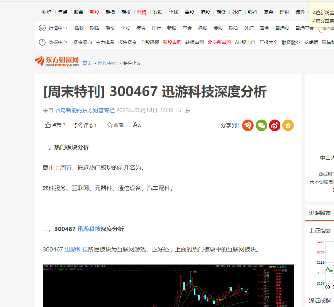The image size is (334, 307).
Task: Click the 数据中心 pie icon
Action: click(42, 42)
